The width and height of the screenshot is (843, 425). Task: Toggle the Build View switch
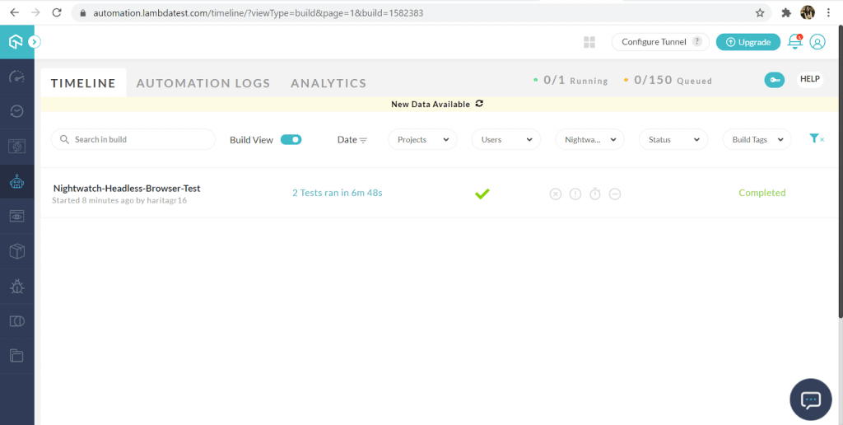(291, 139)
